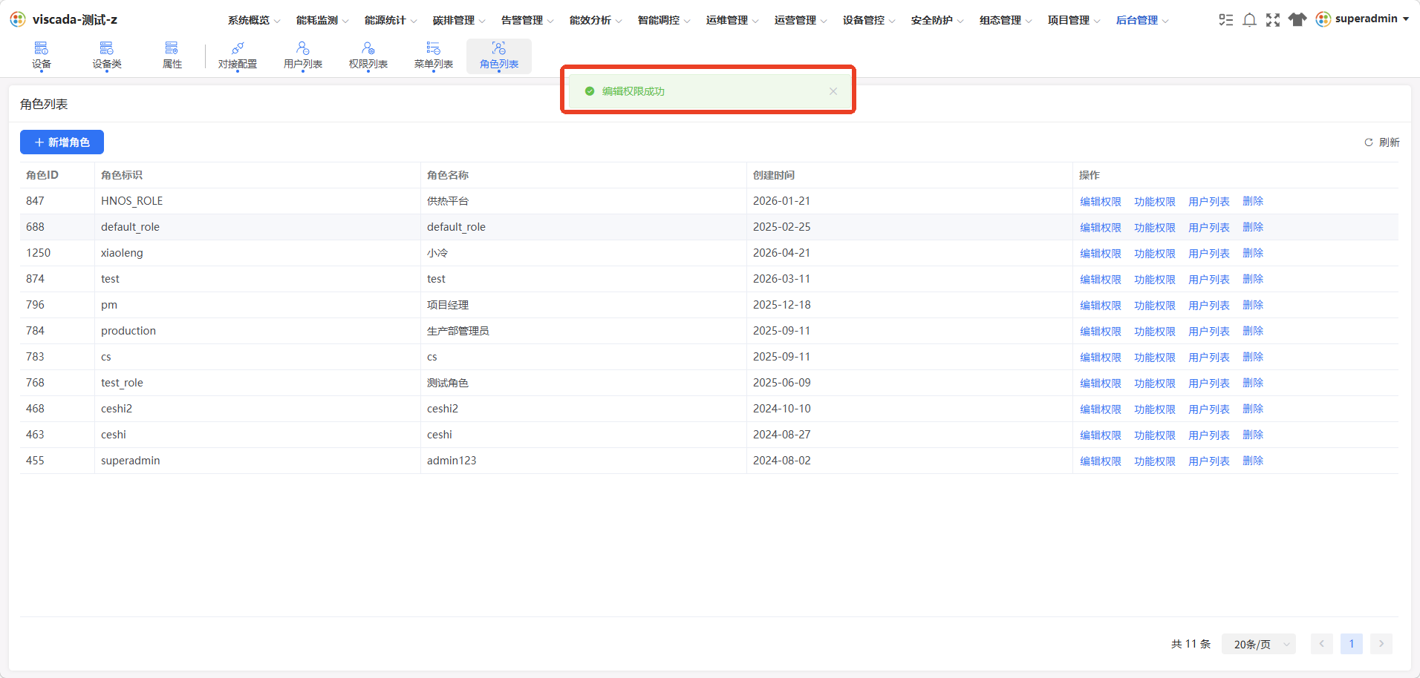1420x678 pixels.
Task: Expand the 智能调控 menu
Action: tap(664, 20)
